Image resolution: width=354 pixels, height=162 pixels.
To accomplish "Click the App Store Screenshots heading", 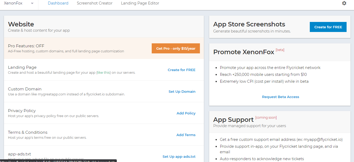I will 249,24.
